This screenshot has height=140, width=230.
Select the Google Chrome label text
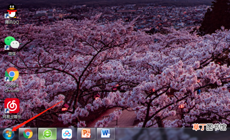click(x=12, y=88)
